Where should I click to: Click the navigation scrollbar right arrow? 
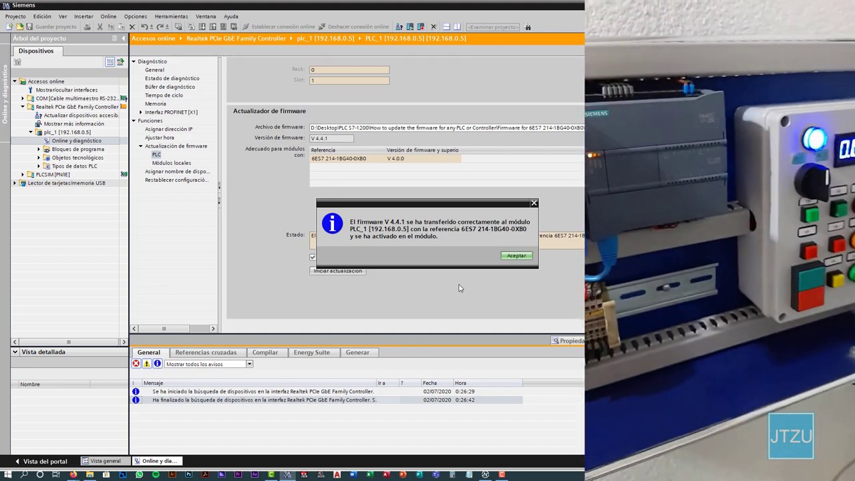(x=213, y=328)
